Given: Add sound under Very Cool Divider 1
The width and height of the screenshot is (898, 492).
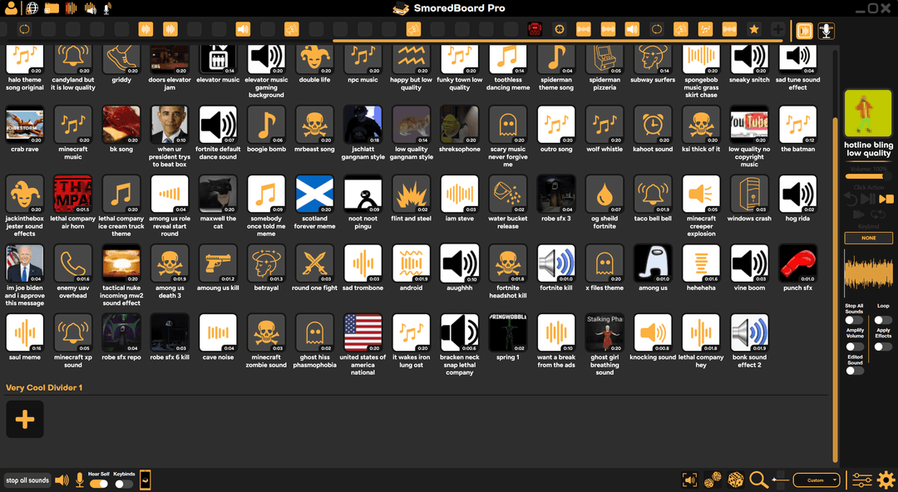Looking at the screenshot, I should [x=25, y=419].
